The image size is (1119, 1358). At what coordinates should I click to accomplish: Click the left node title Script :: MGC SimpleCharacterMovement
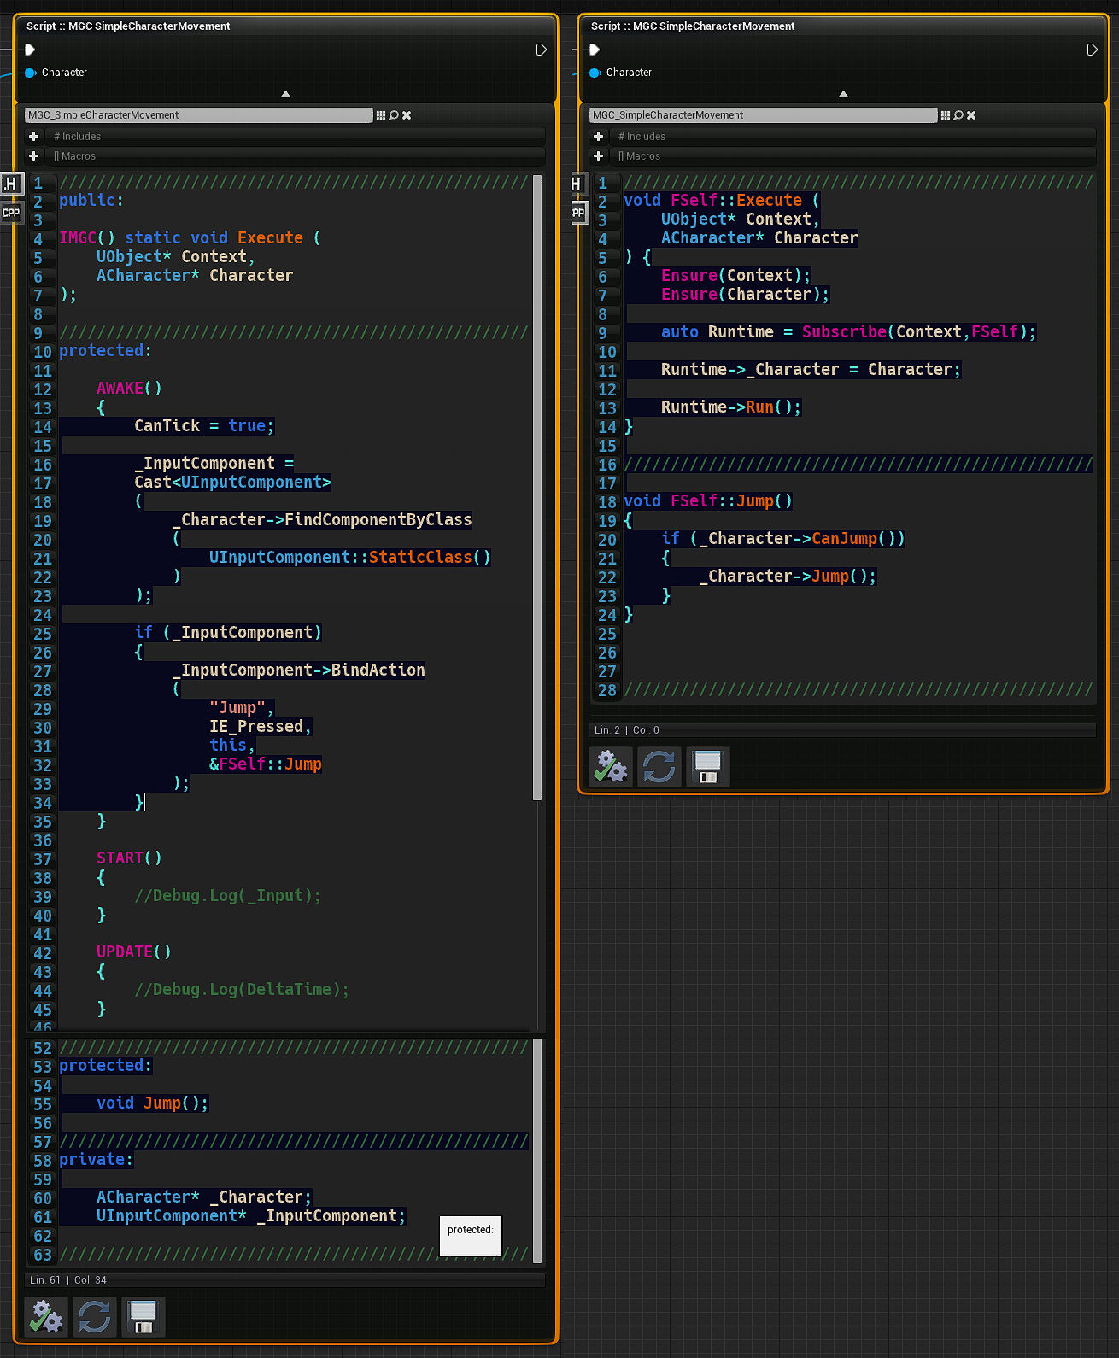pyautogui.click(x=128, y=26)
